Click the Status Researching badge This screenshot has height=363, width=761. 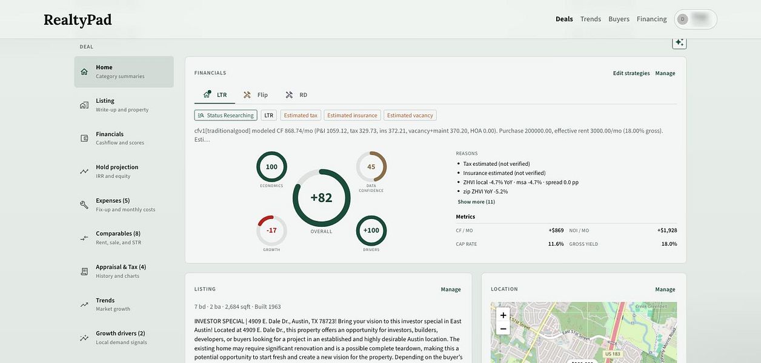226,115
